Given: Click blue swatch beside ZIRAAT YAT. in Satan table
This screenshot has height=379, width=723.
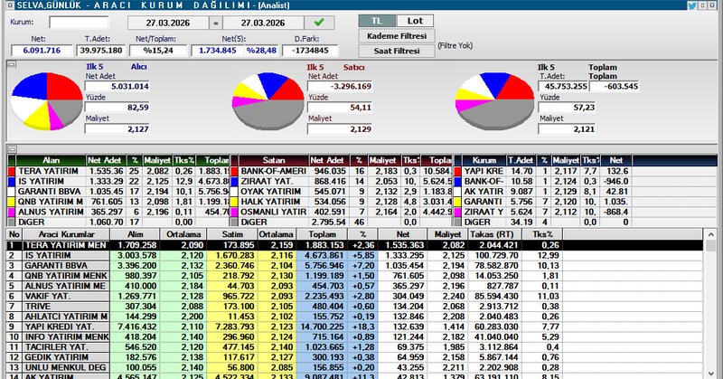Looking at the screenshot, I should (239, 180).
